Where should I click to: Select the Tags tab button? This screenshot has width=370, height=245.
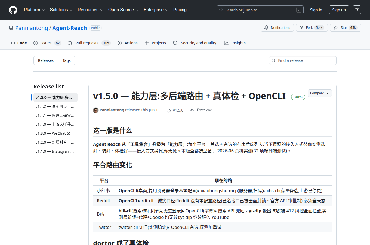[x=67, y=60]
